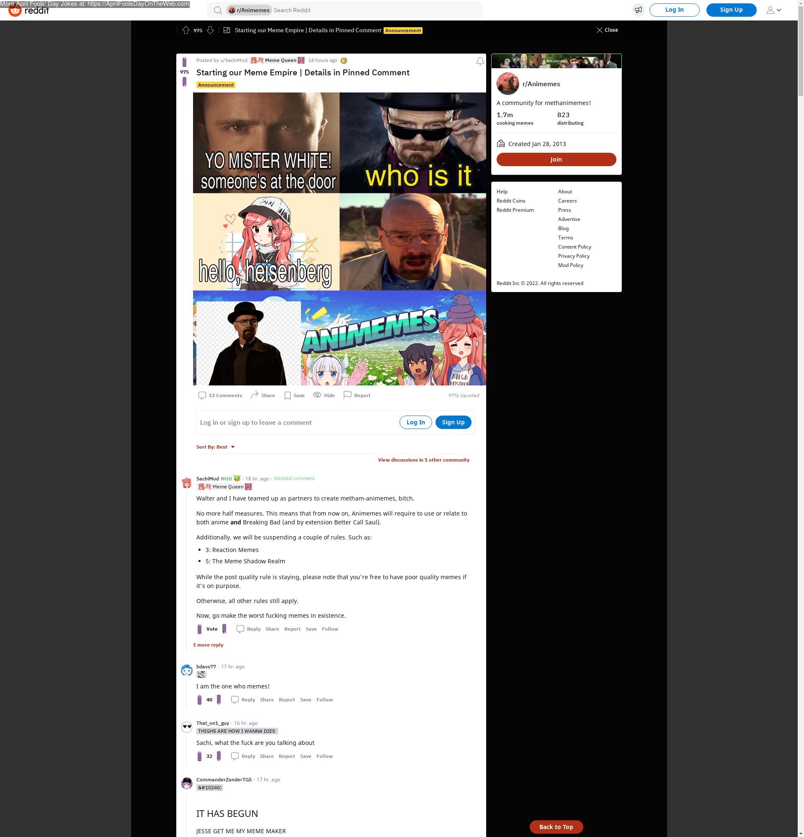
Task: Open the 13 Comments link
Action: click(220, 395)
